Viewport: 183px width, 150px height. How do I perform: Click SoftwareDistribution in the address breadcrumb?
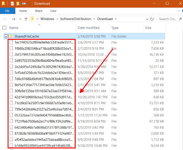click(76, 19)
